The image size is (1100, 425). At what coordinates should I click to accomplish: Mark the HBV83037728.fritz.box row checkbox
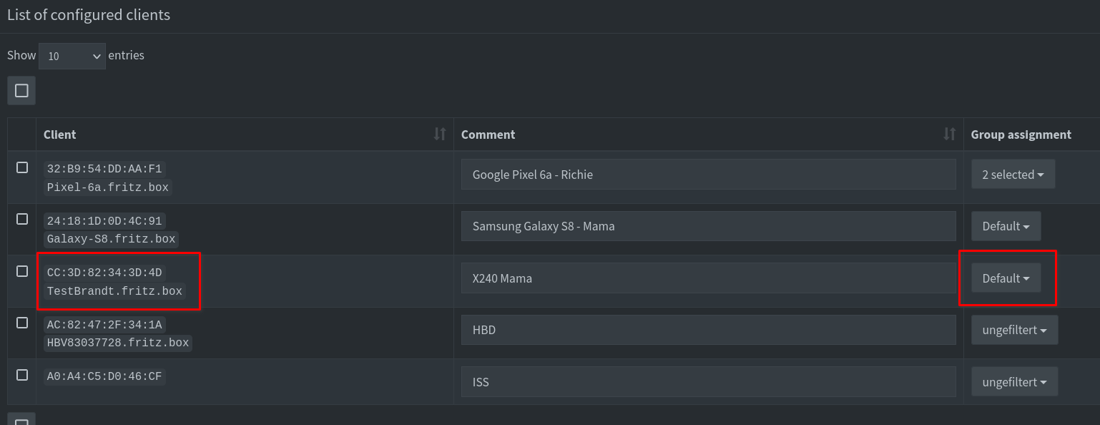coord(22,323)
